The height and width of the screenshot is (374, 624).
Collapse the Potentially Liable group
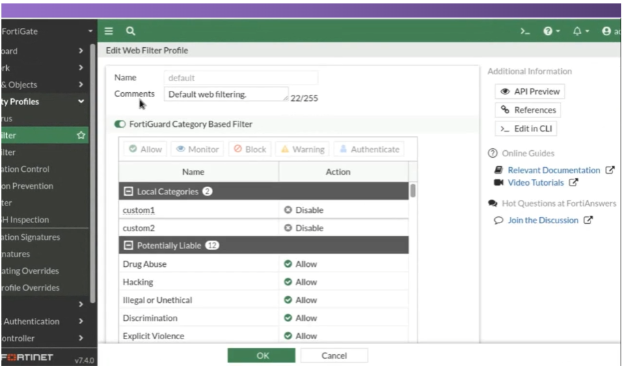click(x=128, y=246)
